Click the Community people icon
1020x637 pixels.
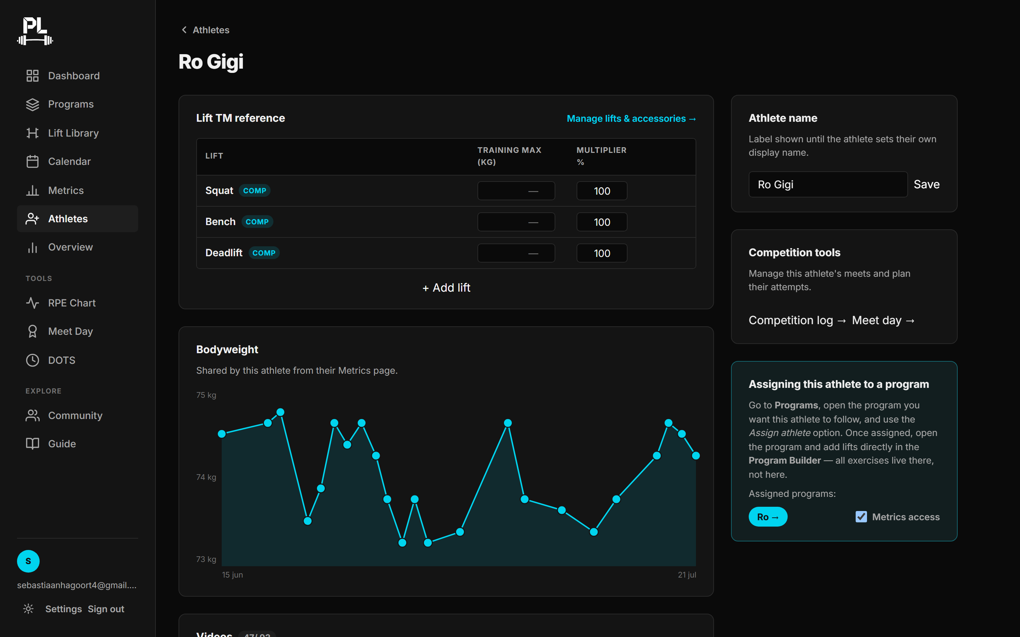tap(33, 415)
